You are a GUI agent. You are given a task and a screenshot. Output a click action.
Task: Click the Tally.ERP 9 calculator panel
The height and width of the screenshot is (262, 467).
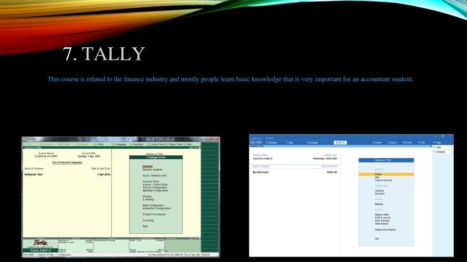(x=183, y=246)
